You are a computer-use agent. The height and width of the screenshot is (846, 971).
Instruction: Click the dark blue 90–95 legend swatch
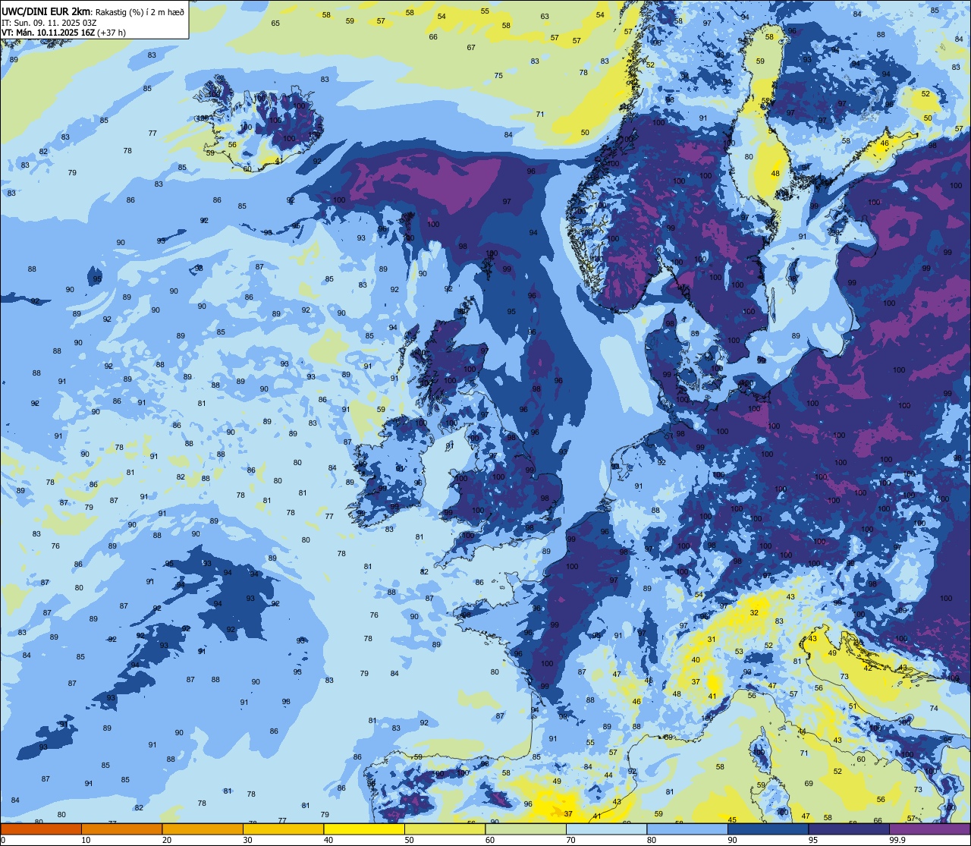(768, 829)
